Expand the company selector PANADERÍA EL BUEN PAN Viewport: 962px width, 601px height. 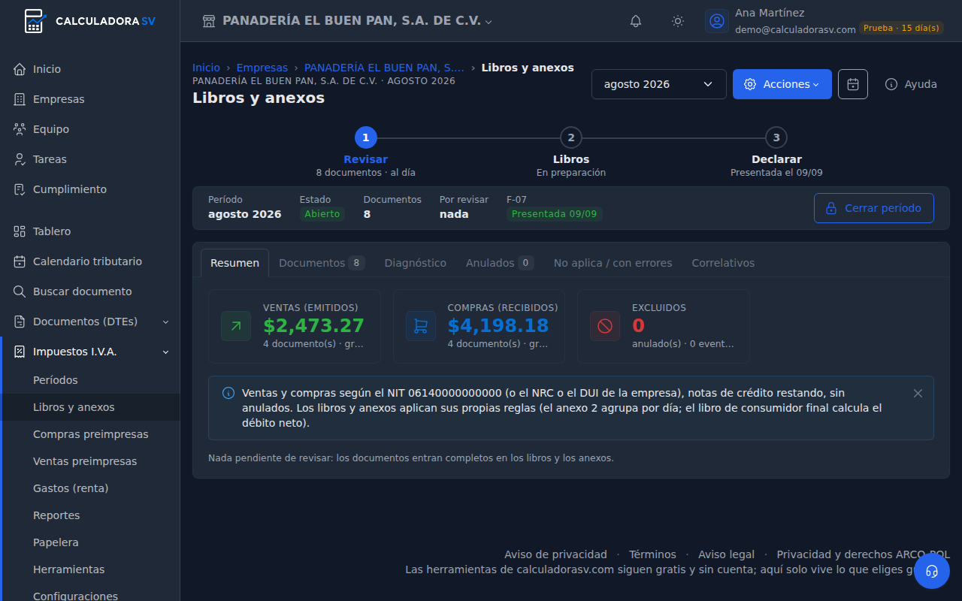click(357, 21)
